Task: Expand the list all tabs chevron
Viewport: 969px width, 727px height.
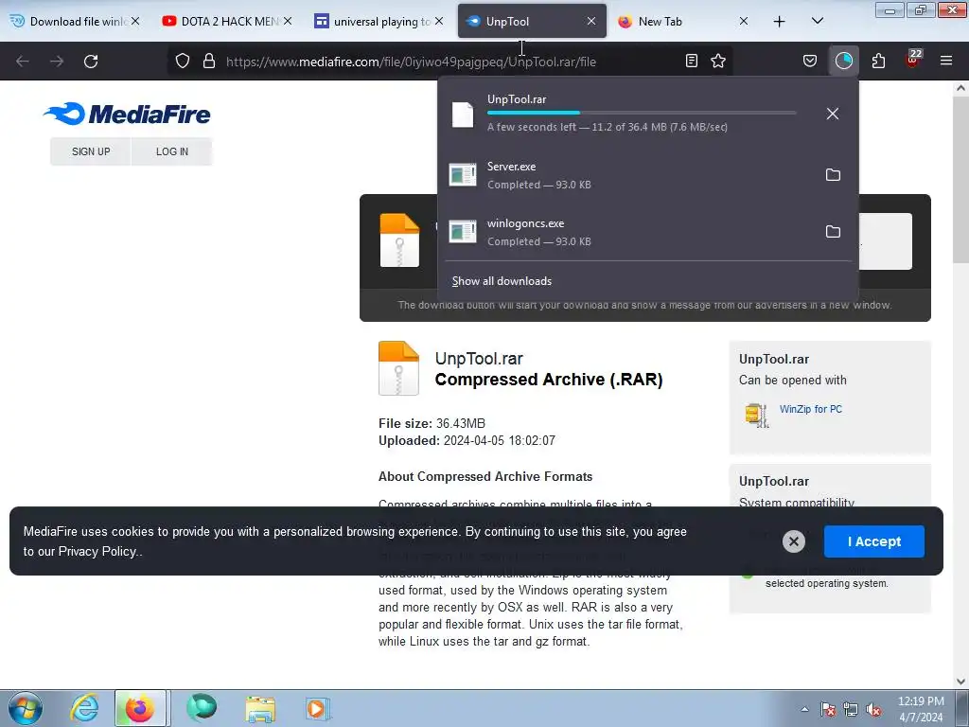Action: (817, 21)
